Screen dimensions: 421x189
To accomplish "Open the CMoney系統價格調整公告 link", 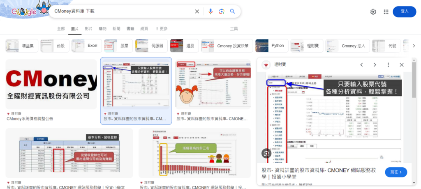I will (x=30, y=119).
